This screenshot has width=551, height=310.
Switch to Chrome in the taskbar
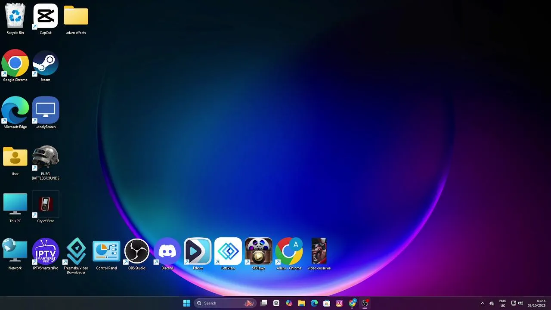coord(352,303)
